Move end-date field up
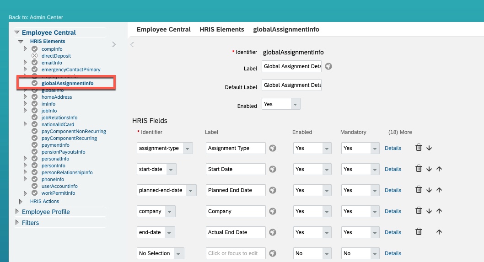The image size is (484, 262). point(439,232)
